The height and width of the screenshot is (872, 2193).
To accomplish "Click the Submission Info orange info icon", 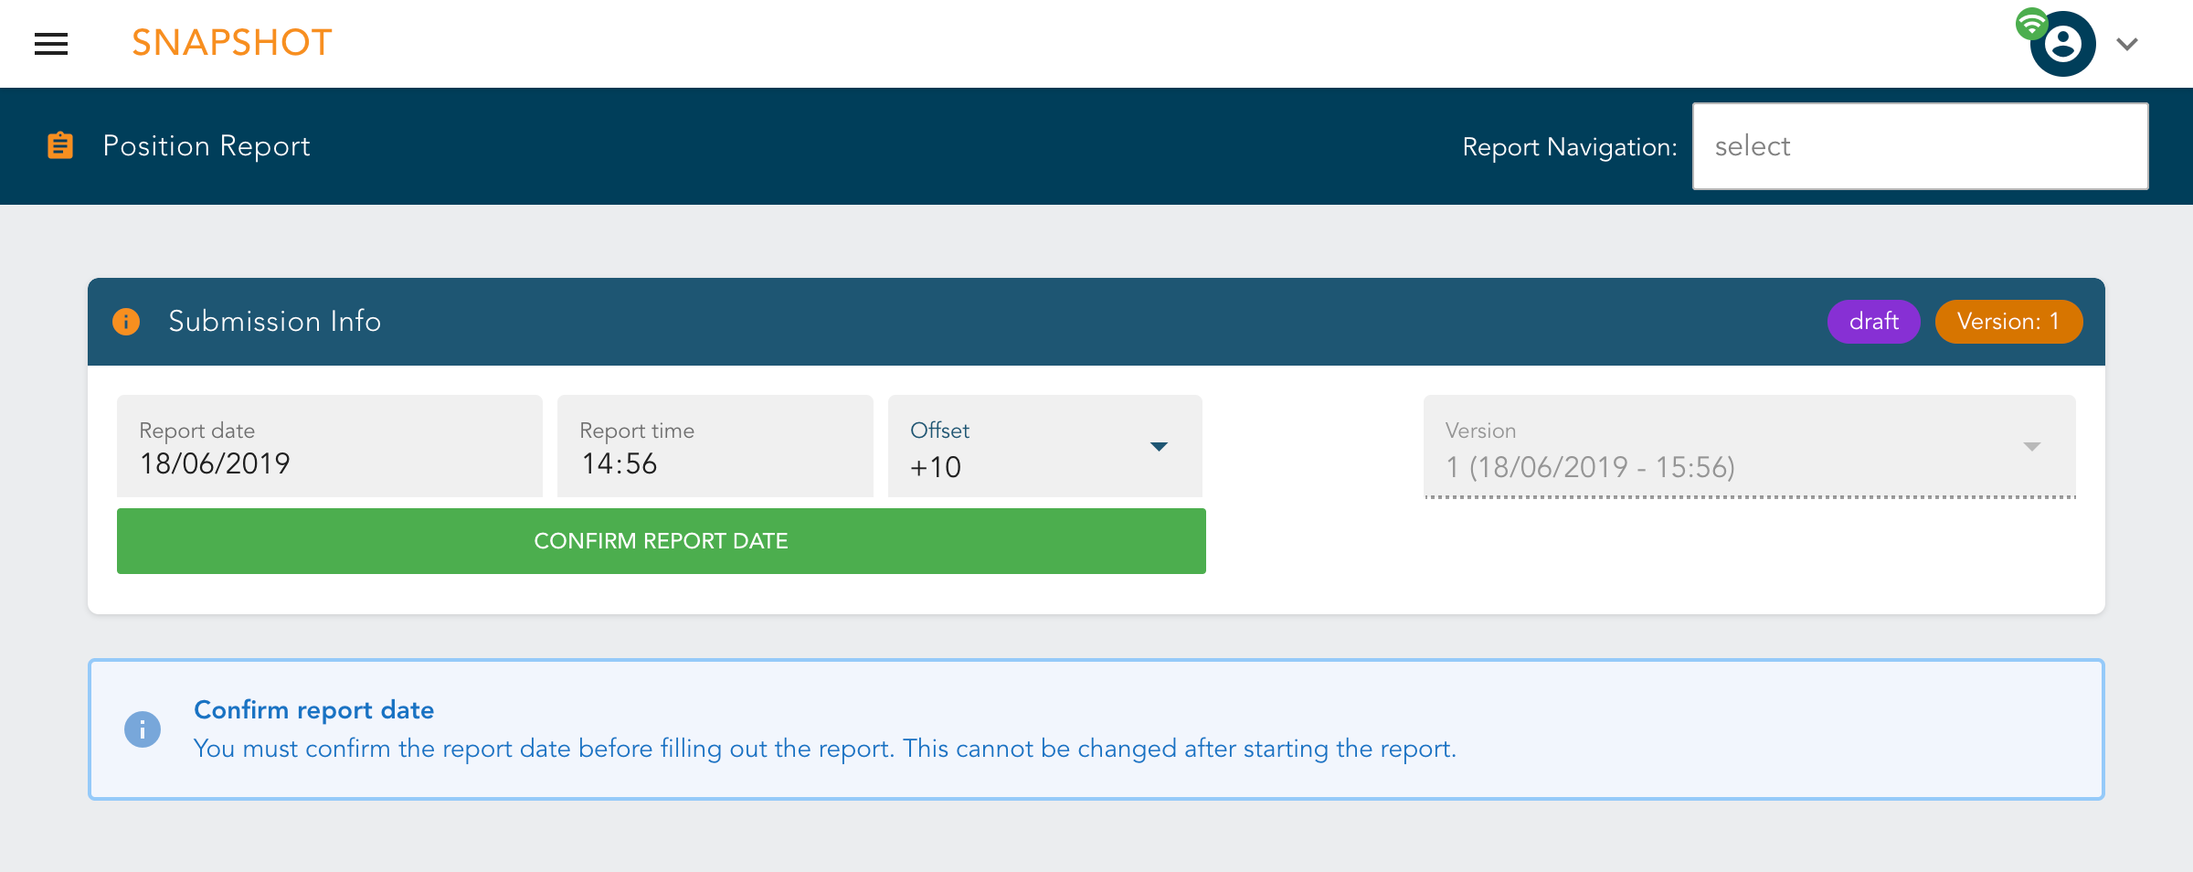I will click(x=126, y=322).
